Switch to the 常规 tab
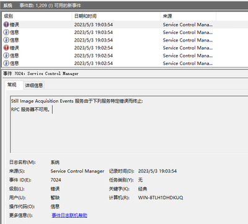Image resolution: width=248 pixels, height=224 pixels. pyautogui.click(x=12, y=85)
